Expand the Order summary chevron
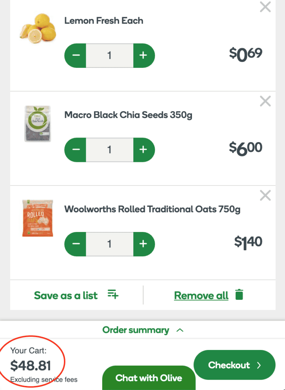The width and height of the screenshot is (285, 390). pos(180,330)
